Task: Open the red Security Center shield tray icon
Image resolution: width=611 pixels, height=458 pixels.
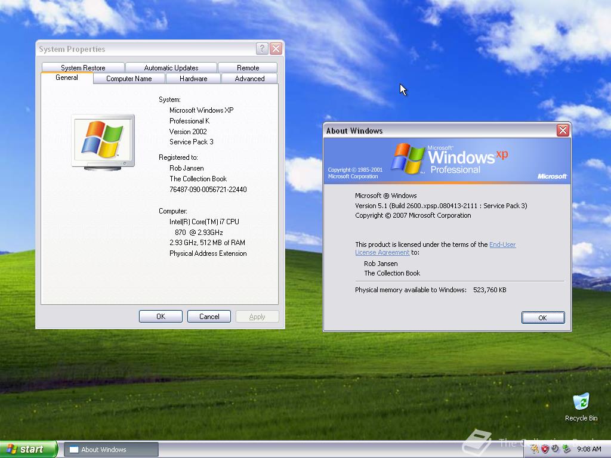Action: click(545, 449)
